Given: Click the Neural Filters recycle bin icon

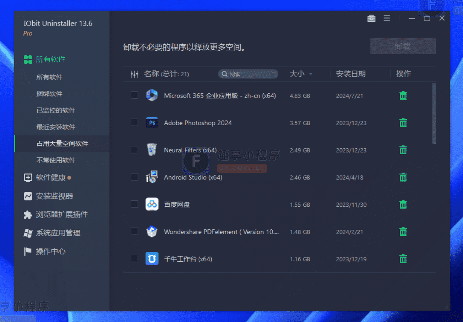Looking at the screenshot, I should point(152,150).
